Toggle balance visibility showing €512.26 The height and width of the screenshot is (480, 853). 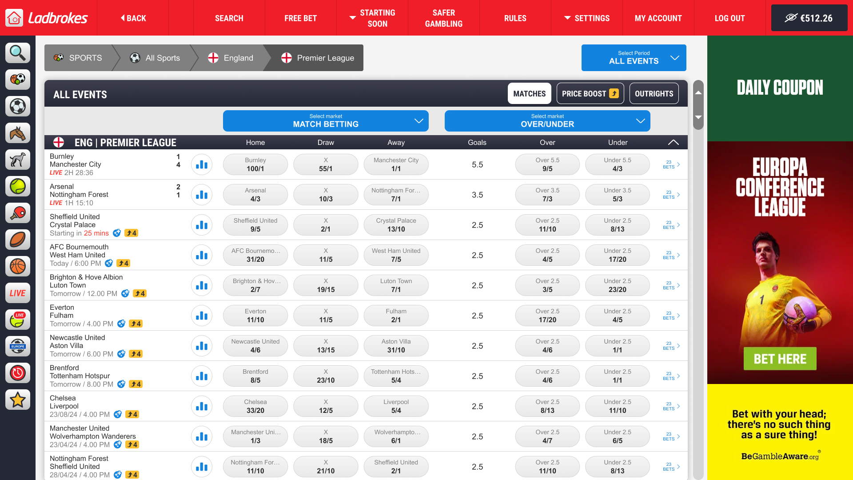809,18
